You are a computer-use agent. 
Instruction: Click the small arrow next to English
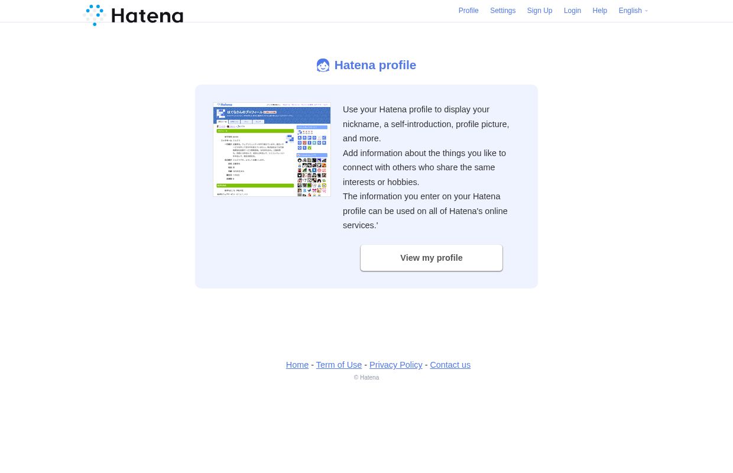coord(646,11)
